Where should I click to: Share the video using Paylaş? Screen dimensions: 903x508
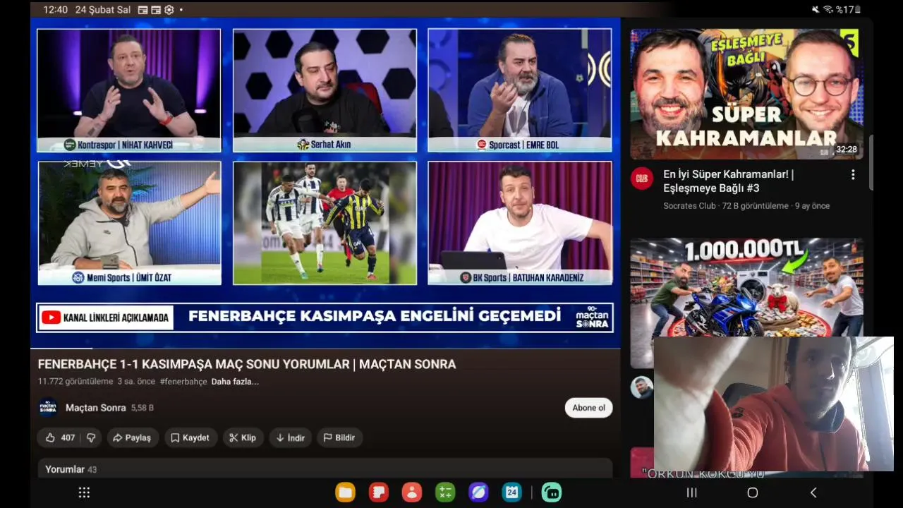pos(133,437)
